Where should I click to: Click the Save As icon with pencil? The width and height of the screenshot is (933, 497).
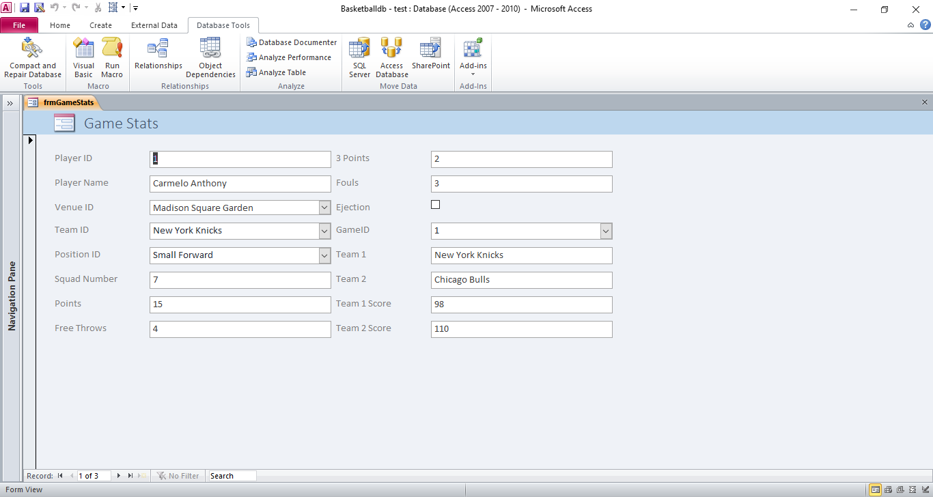point(39,8)
